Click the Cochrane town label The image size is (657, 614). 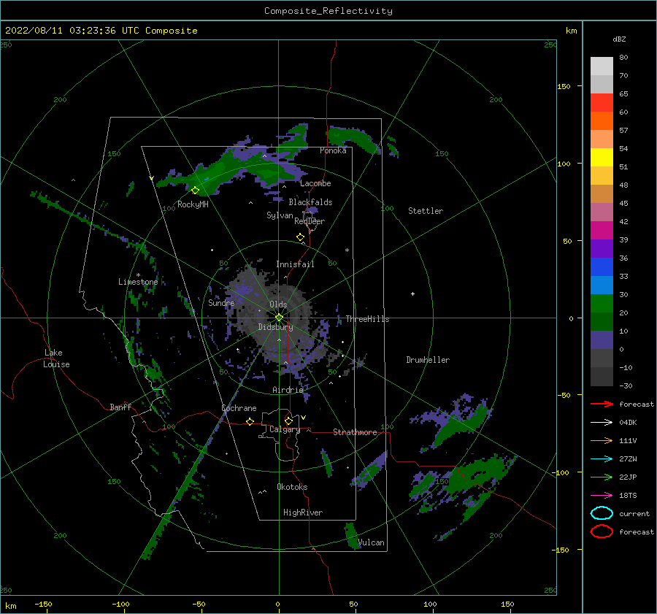(239, 408)
